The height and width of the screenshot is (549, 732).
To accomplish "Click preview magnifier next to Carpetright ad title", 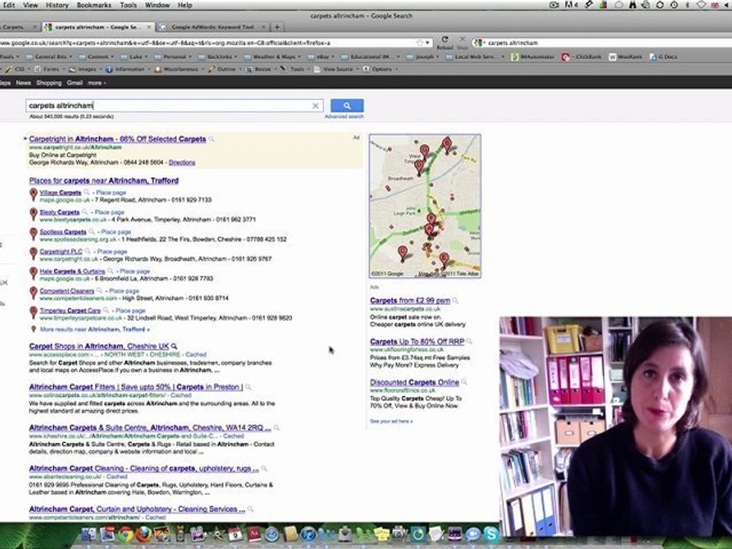I will pos(211,139).
